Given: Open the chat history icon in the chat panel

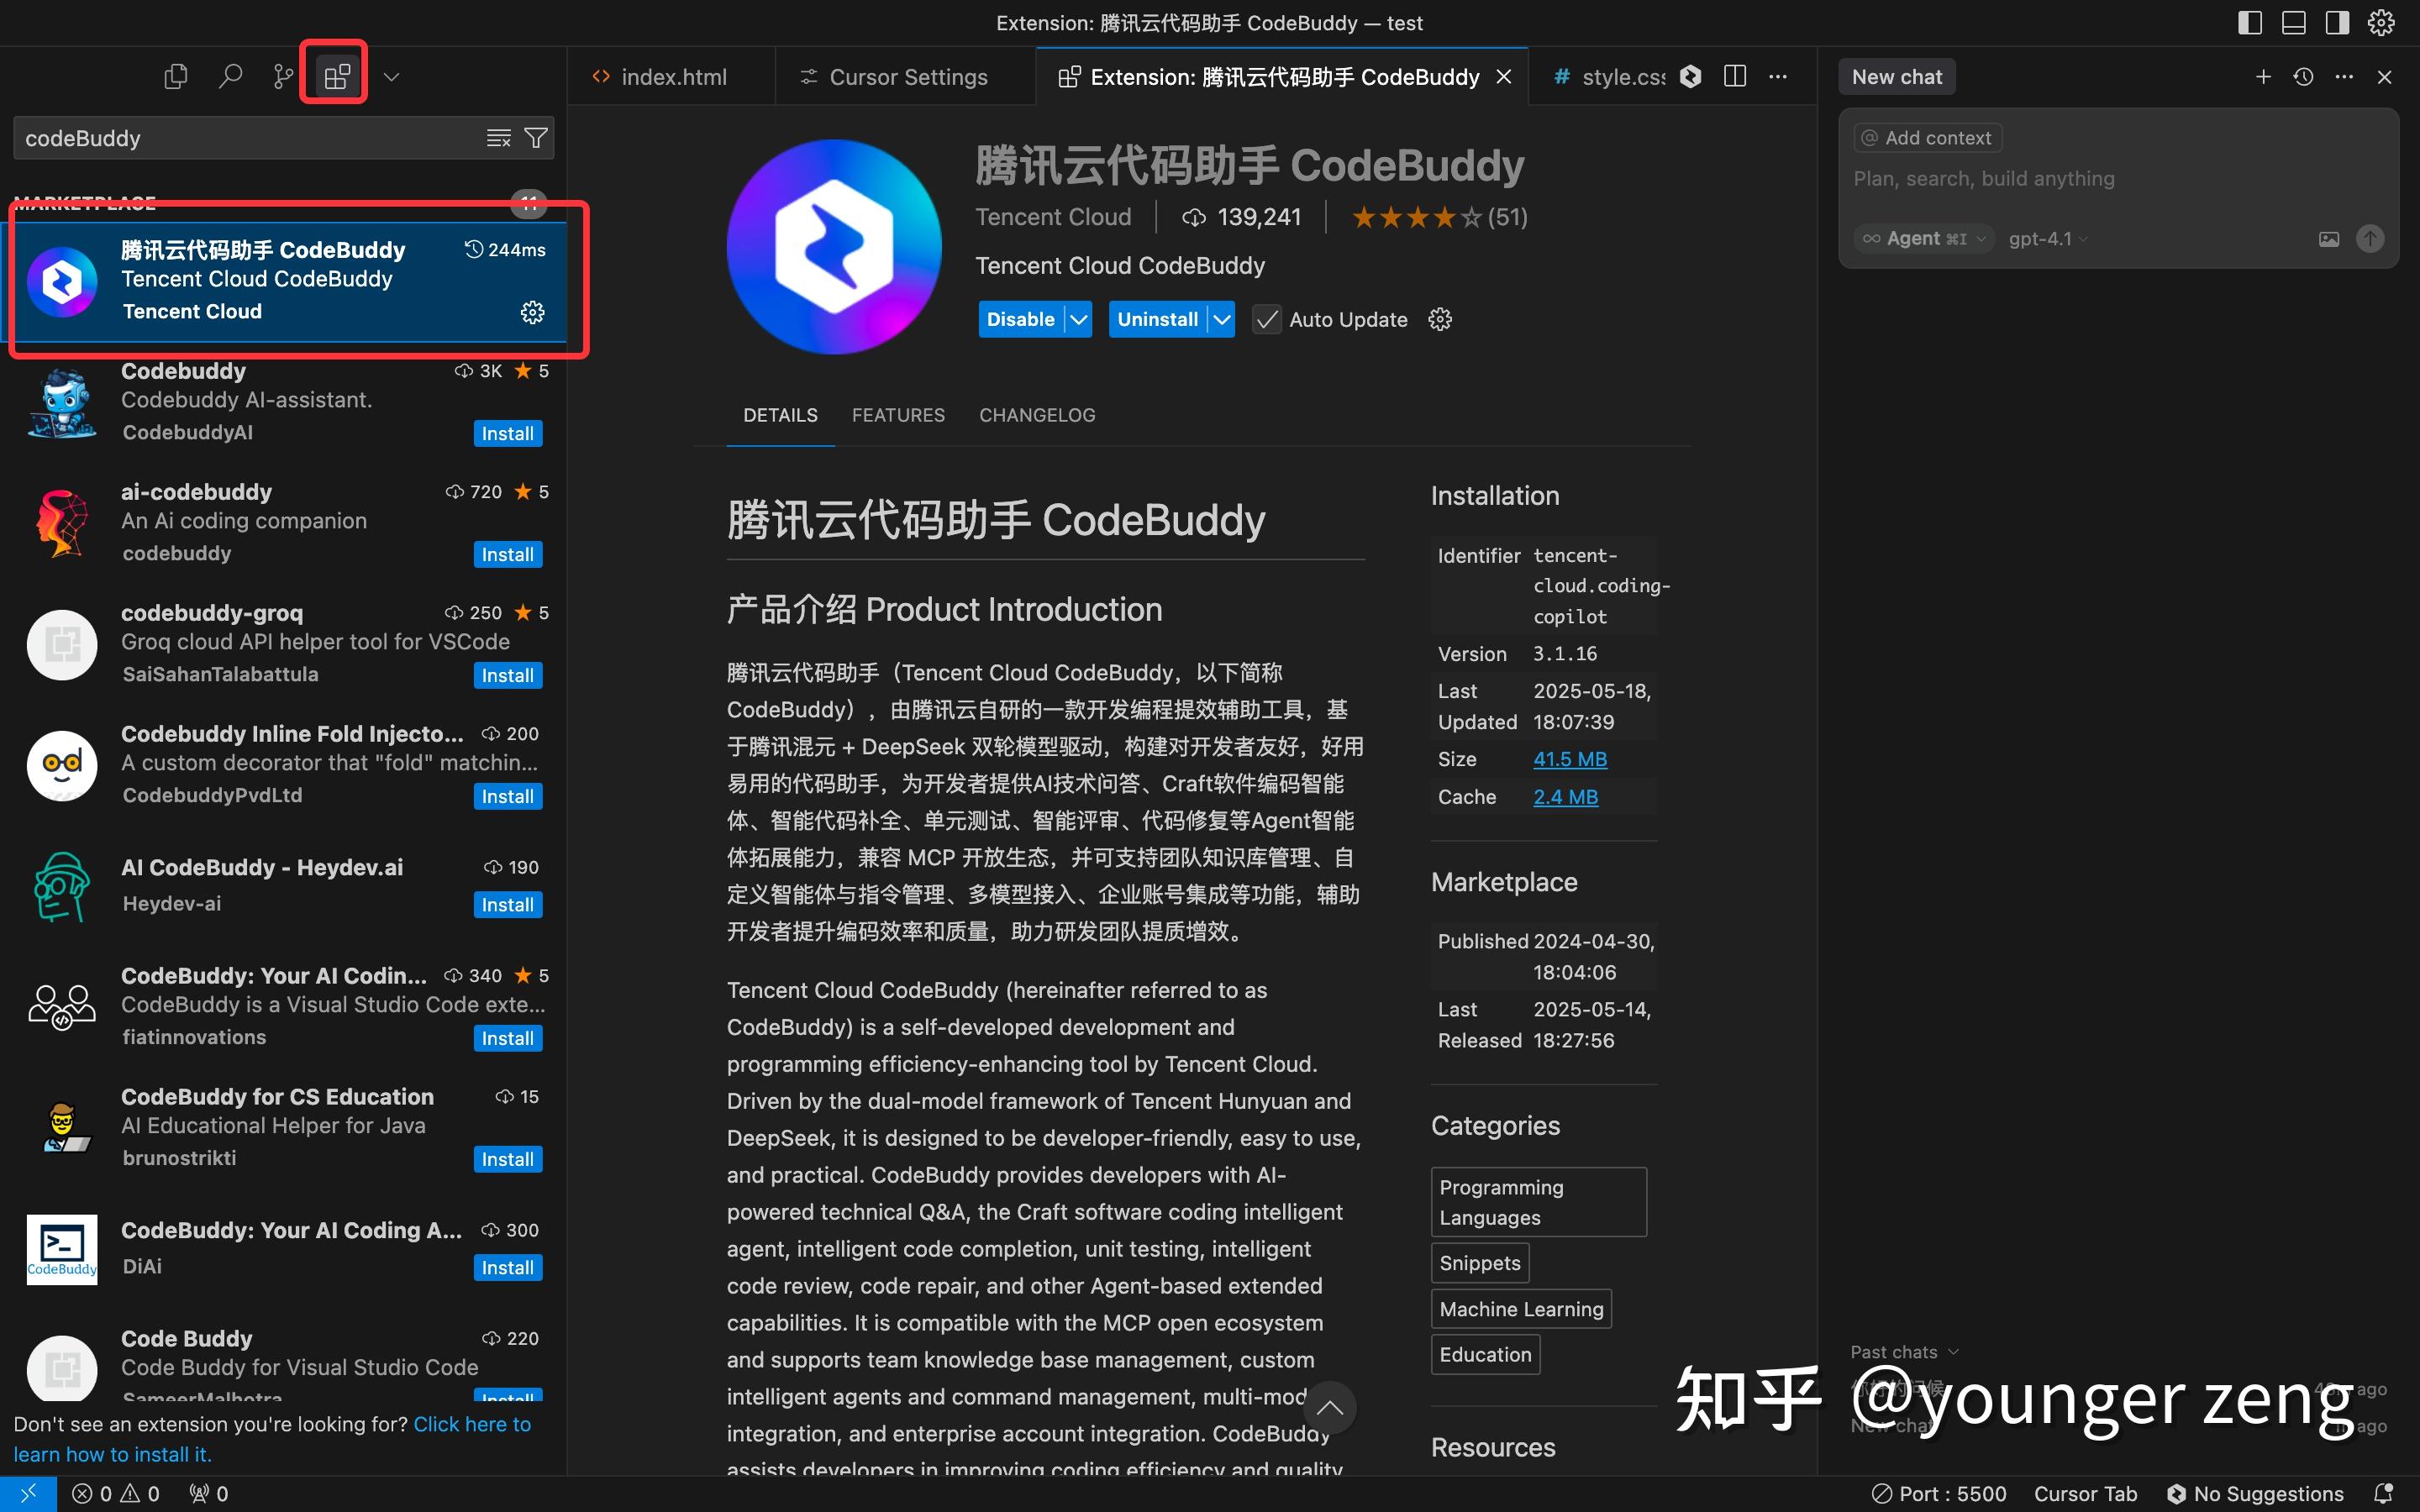Looking at the screenshot, I should (2303, 76).
